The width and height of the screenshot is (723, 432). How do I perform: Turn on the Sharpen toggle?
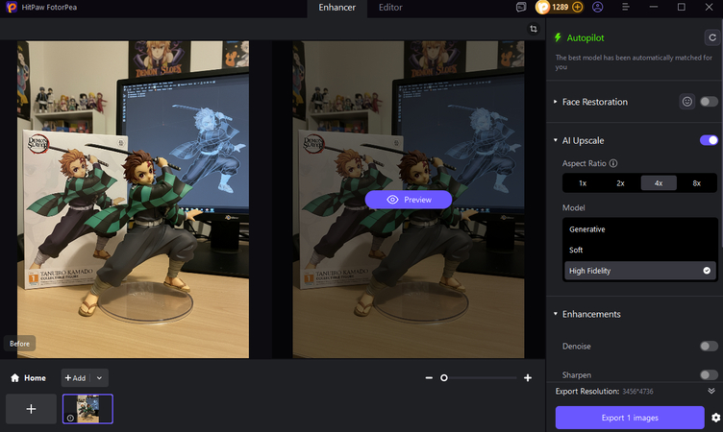[x=709, y=375]
